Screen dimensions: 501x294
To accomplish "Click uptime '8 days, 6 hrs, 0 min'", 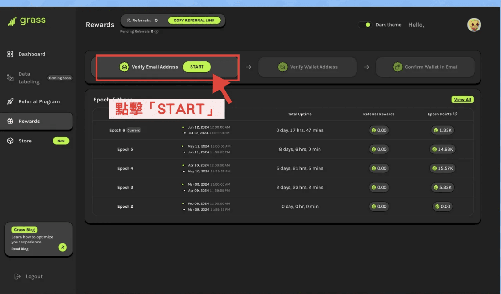I will click(300, 149).
